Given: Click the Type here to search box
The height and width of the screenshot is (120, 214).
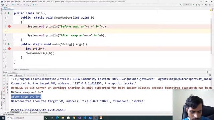Looking at the screenshot, I should 24,118.
